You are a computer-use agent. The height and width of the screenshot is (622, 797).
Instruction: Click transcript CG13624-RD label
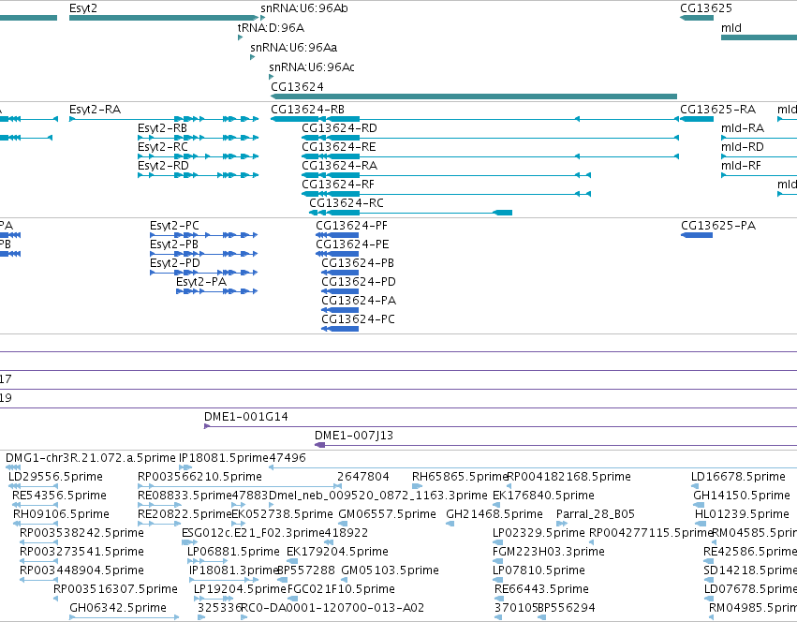339,128
